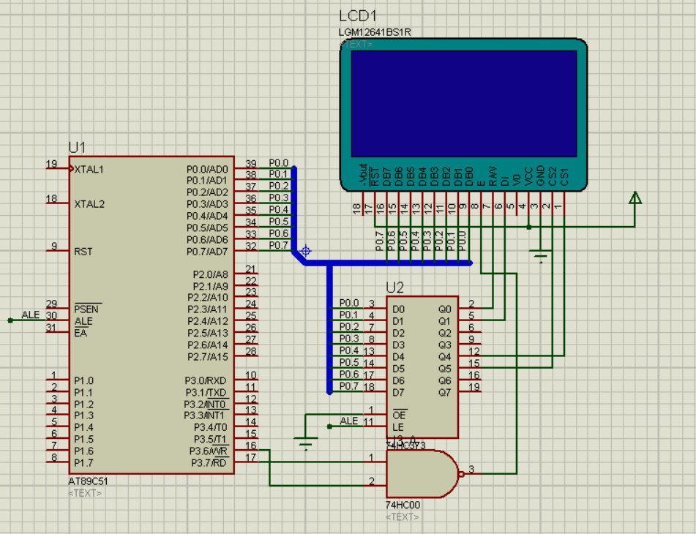Select the thick blue horizontal bus wire
Image resolution: width=696 pixels, height=534 pixels.
(387, 263)
